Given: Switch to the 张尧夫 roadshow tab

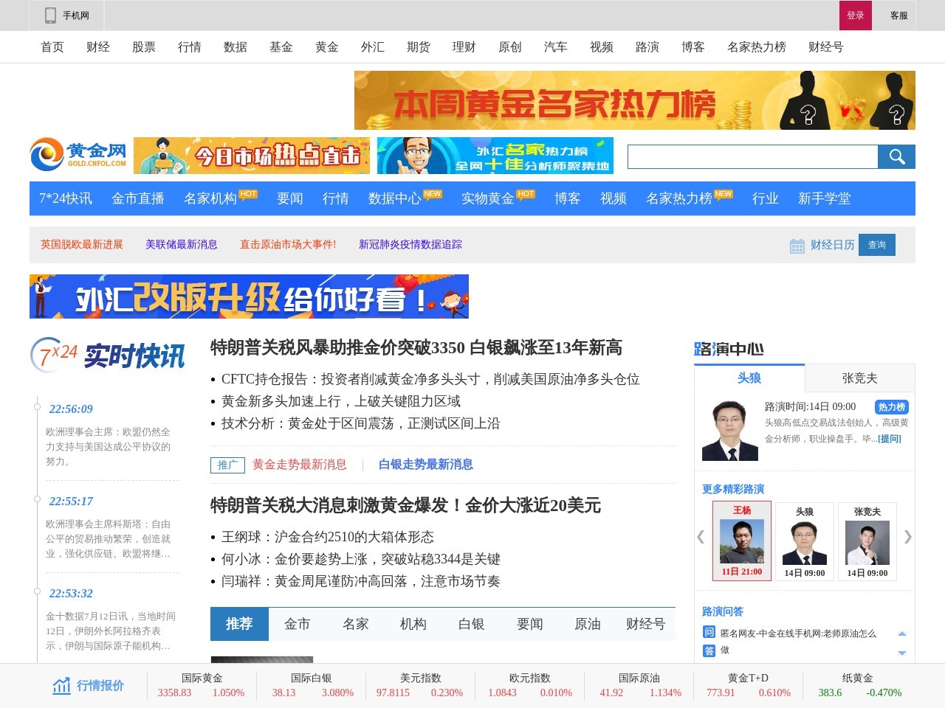Looking at the screenshot, I should pos(860,378).
